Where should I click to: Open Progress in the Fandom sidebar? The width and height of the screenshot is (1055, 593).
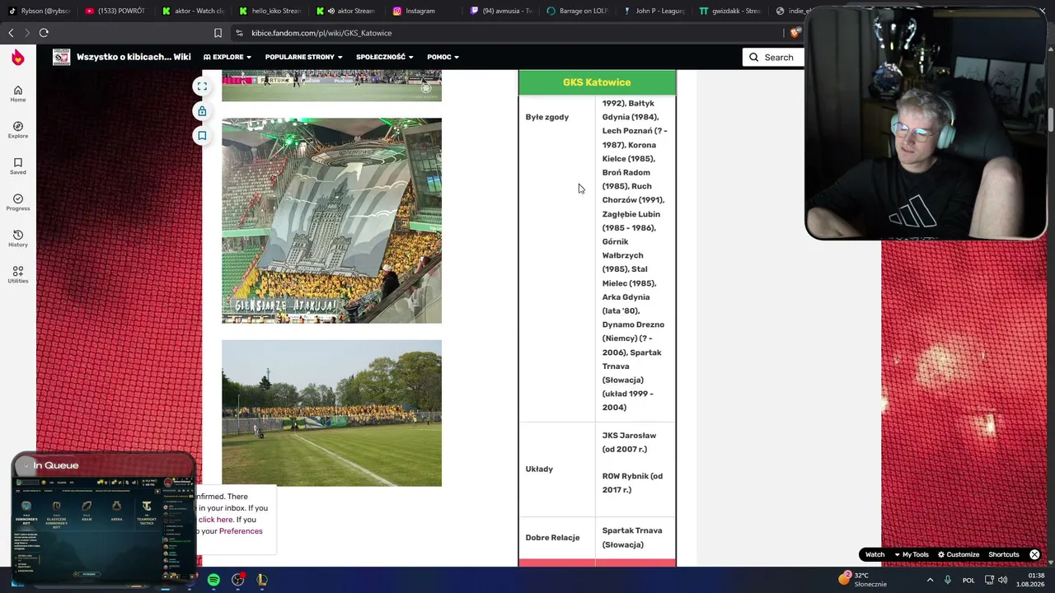[x=18, y=203]
